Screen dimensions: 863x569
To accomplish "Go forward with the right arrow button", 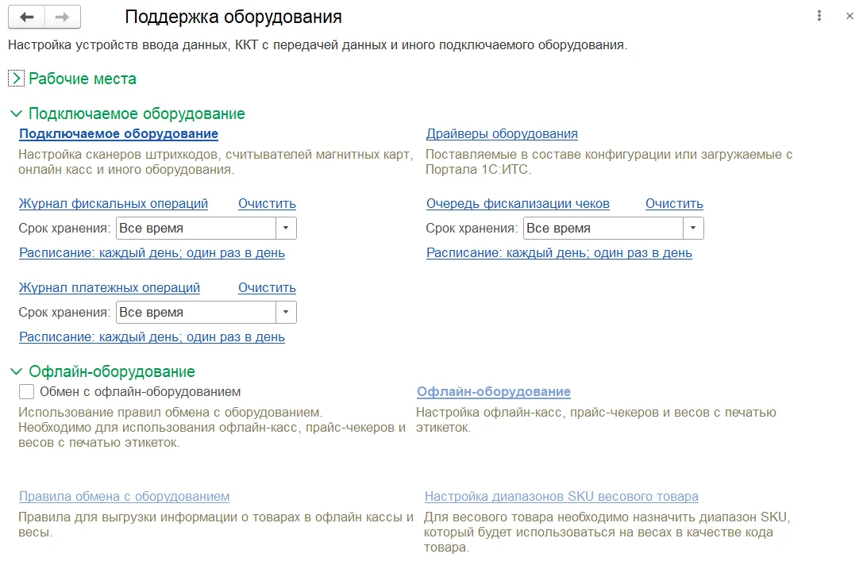I will (62, 17).
